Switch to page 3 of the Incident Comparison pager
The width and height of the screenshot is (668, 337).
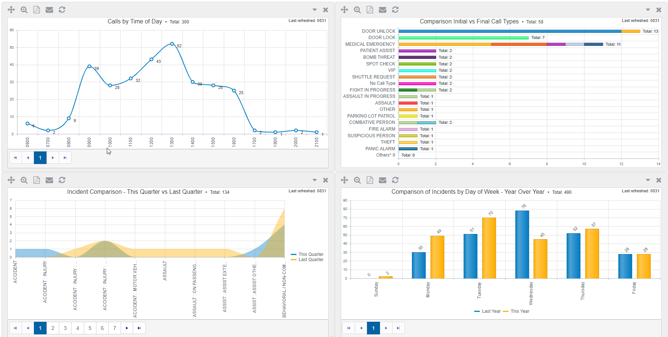click(x=65, y=328)
